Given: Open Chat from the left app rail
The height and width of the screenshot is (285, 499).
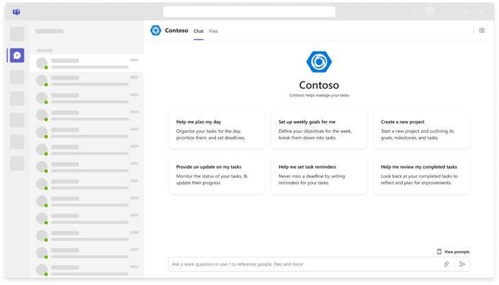Looking at the screenshot, I should (x=17, y=55).
